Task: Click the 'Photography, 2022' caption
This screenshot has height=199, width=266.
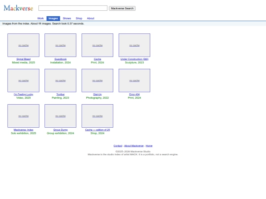Action: coord(98,98)
